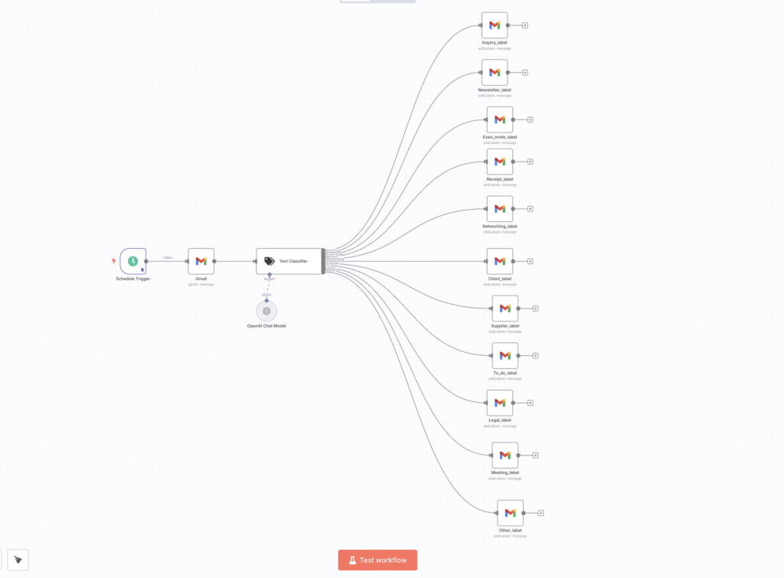784x578 pixels.
Task: Select the Gmail getAll message node
Action: 201,261
